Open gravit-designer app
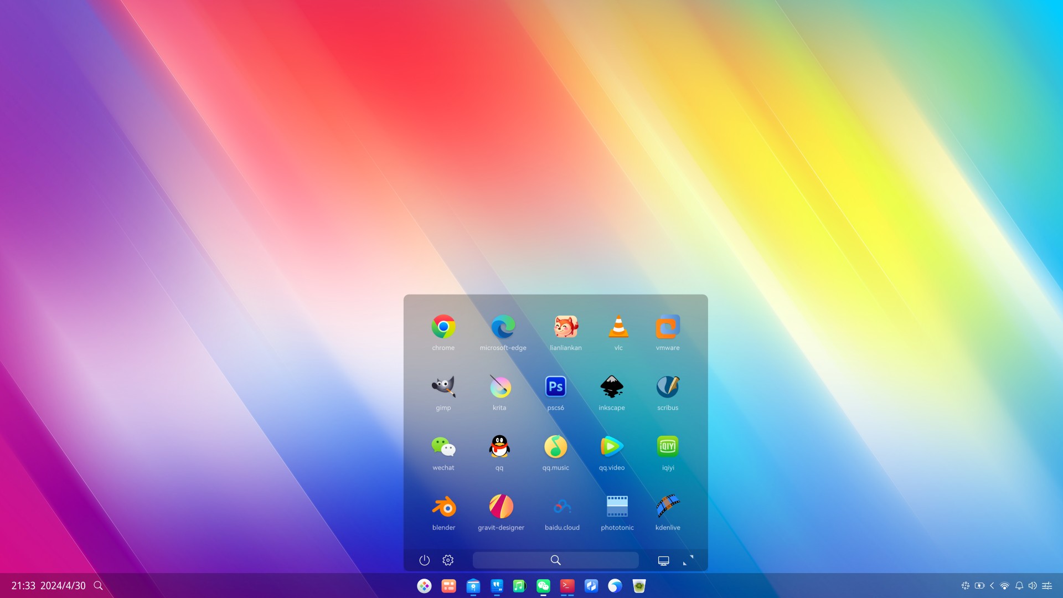Viewport: 1063px width, 598px height. 501,506
